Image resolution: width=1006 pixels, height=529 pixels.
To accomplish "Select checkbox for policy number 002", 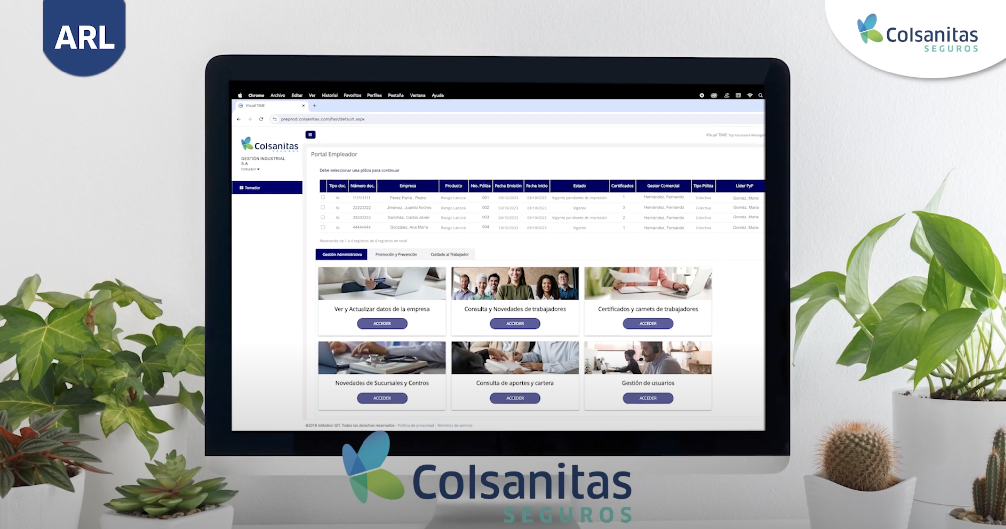I will point(323,208).
